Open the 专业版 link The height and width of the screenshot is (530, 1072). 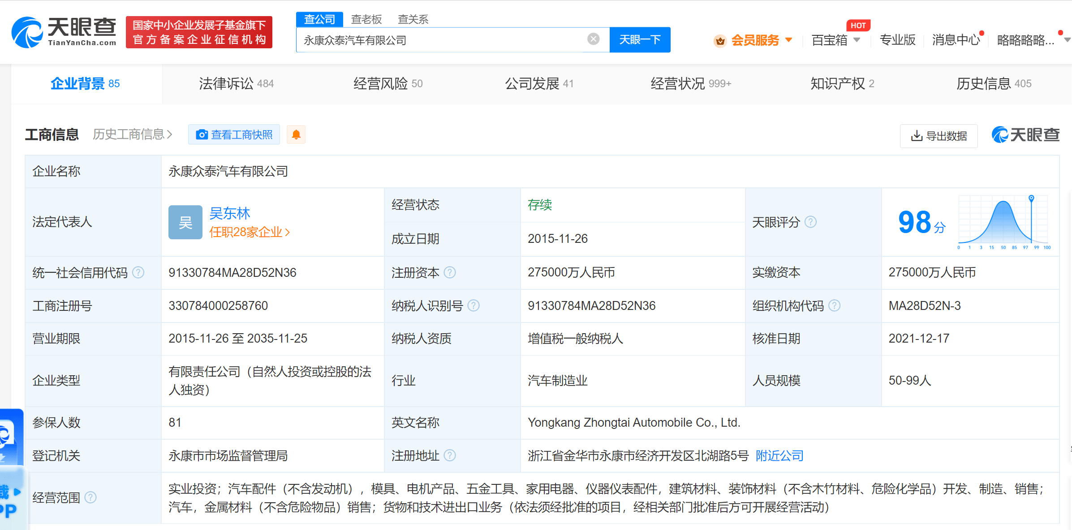(897, 40)
